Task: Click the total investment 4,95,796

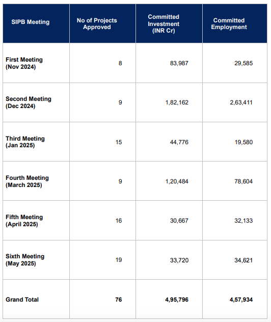Action: coord(177,300)
